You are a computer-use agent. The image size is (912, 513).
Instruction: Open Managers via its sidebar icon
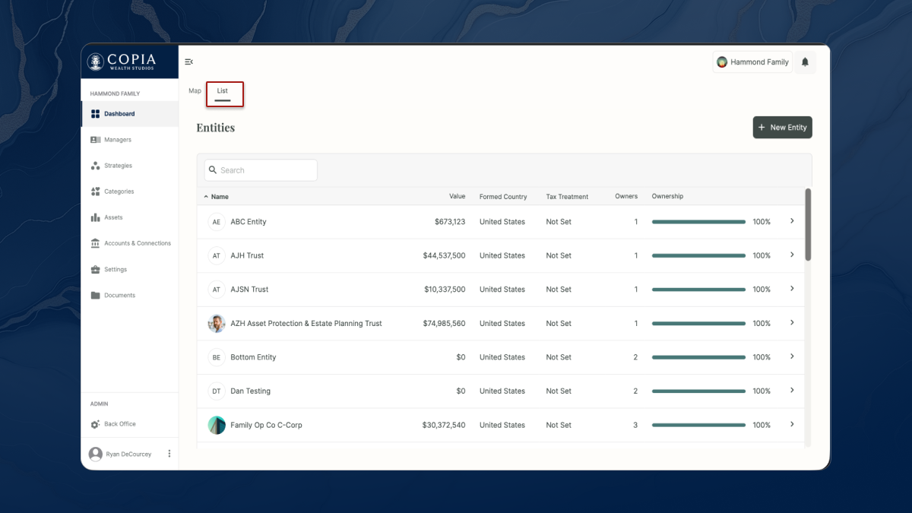95,140
